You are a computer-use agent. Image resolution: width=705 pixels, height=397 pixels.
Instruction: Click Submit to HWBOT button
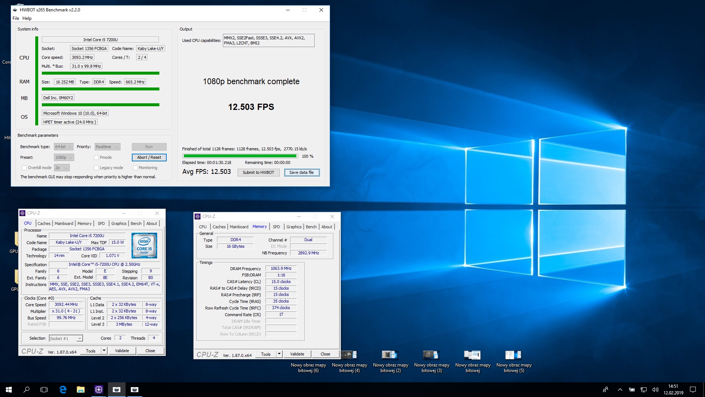258,173
